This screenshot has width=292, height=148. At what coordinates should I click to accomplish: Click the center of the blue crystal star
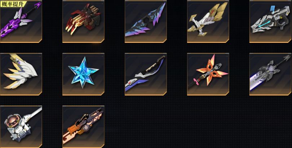pyautogui.click(x=83, y=72)
